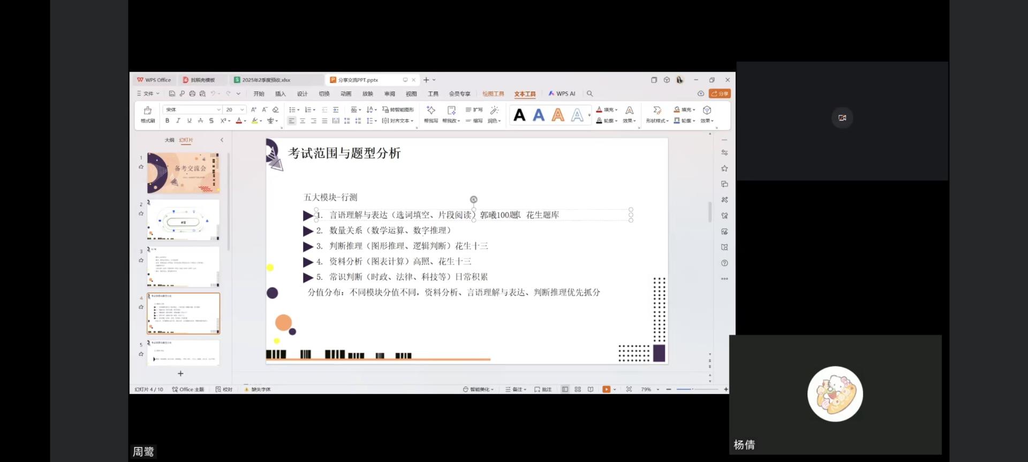Viewport: 1028px width, 462px height.
Task: Click the 扩写 expand-writing button
Action: [x=474, y=109]
